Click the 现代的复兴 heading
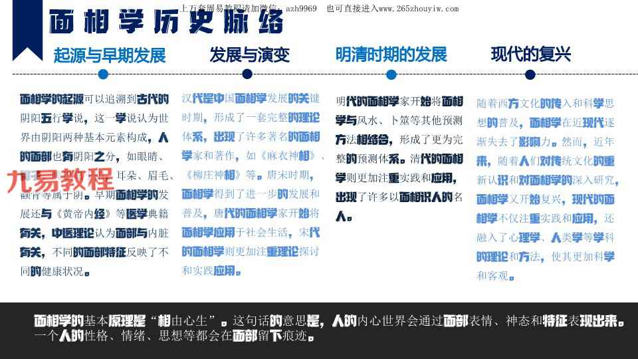This screenshot has width=638, height=359. pyautogui.click(x=530, y=54)
